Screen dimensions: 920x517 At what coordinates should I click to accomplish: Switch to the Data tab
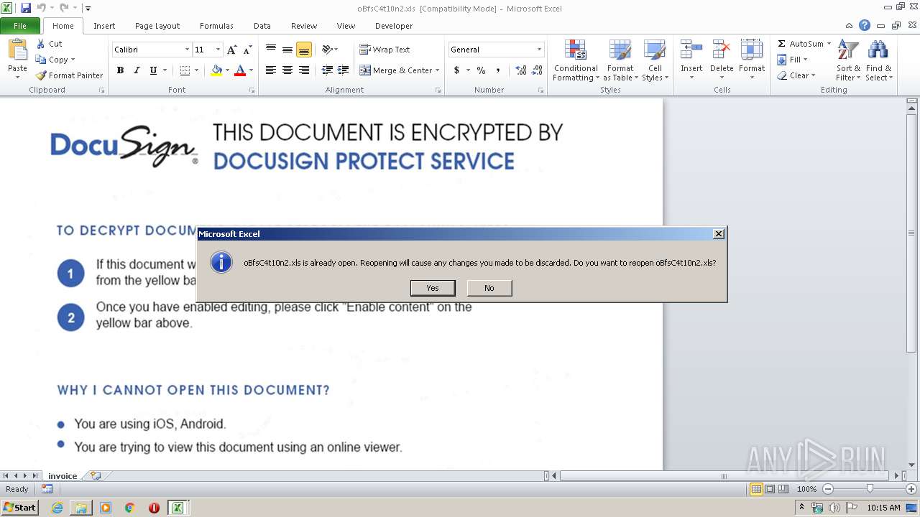(x=262, y=26)
